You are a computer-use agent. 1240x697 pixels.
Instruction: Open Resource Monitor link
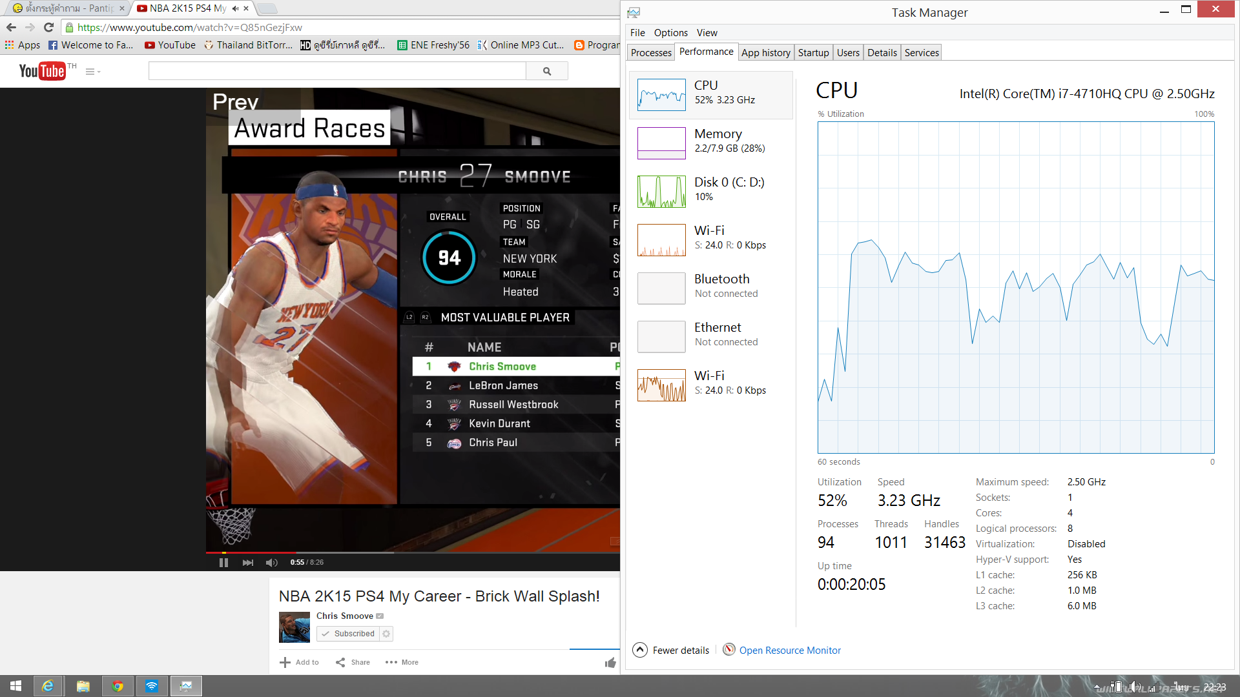coord(790,651)
